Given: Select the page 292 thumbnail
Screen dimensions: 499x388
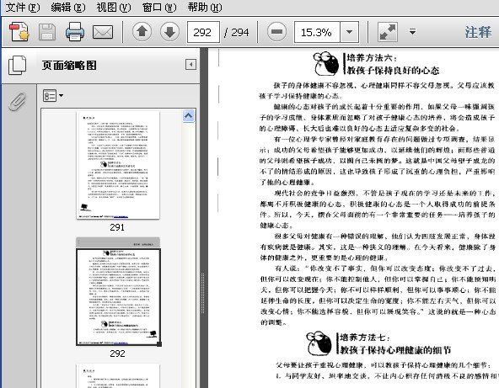Looking at the screenshot, I should point(118,291).
